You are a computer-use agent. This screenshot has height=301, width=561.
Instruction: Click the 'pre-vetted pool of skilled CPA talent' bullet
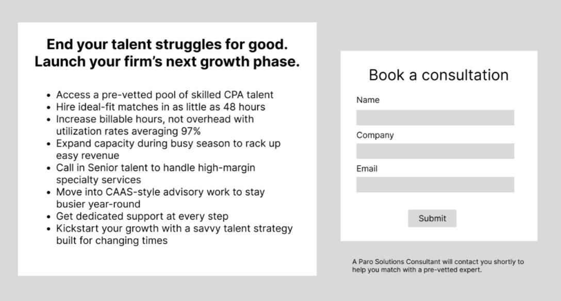click(x=164, y=95)
